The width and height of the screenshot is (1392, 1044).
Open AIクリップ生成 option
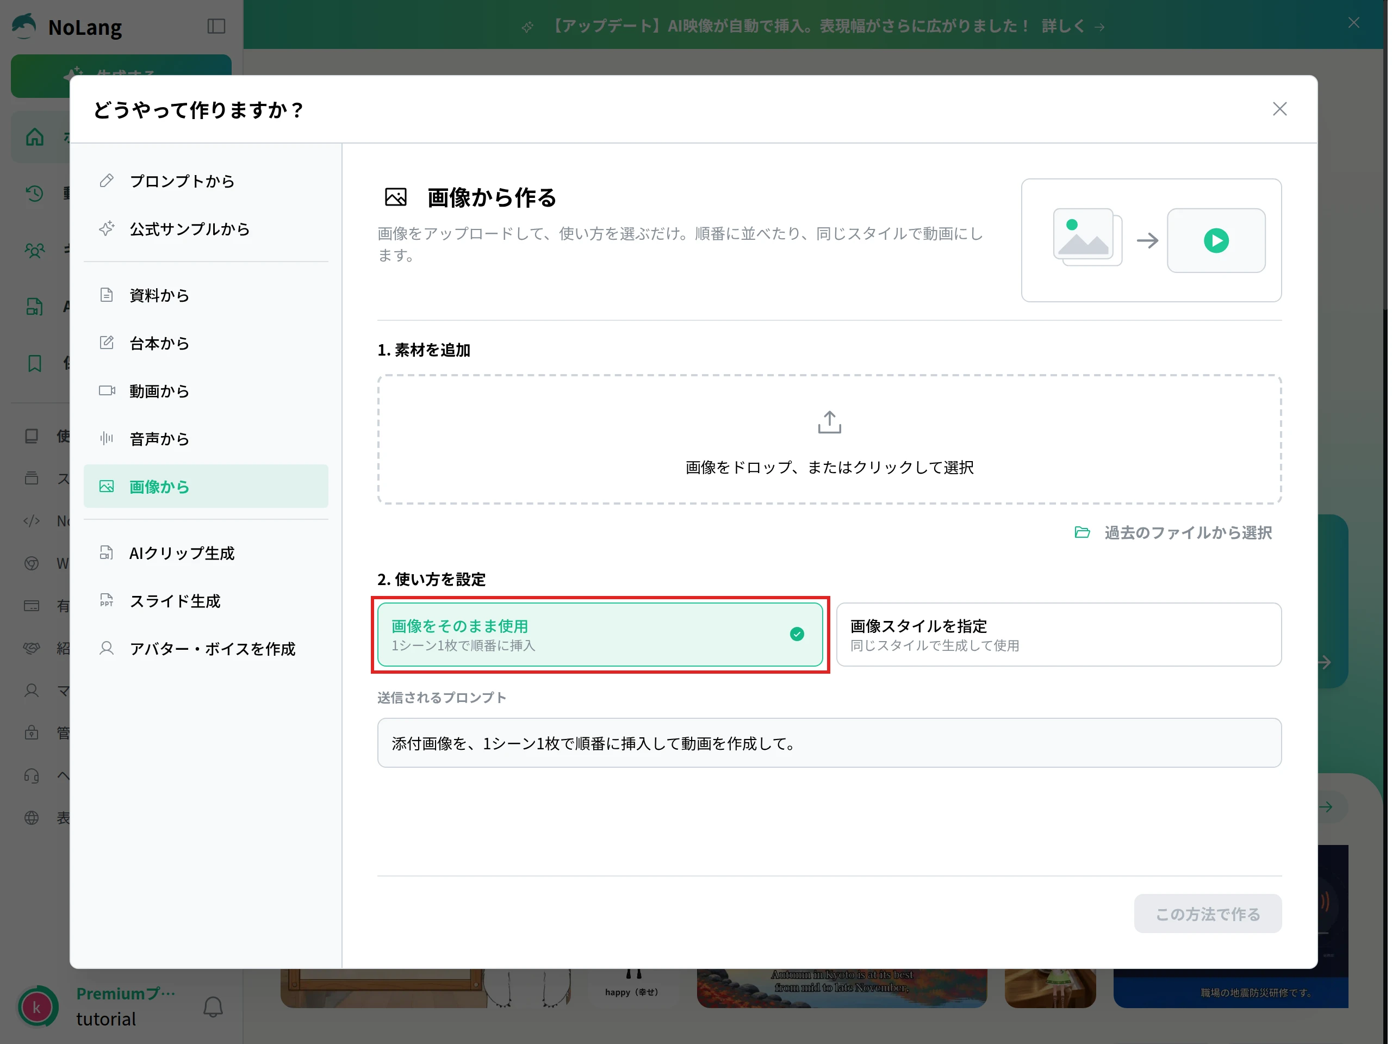pos(206,553)
